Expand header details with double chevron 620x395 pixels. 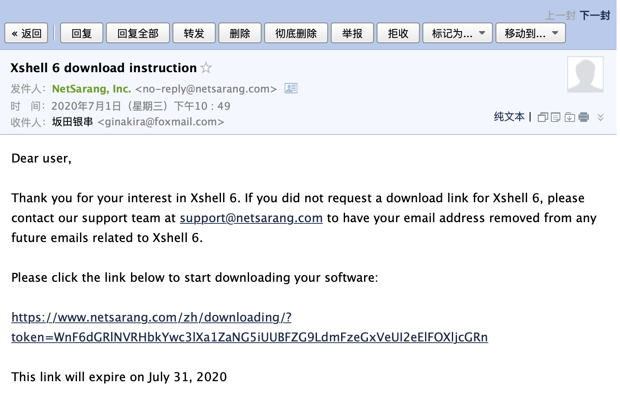tap(601, 117)
